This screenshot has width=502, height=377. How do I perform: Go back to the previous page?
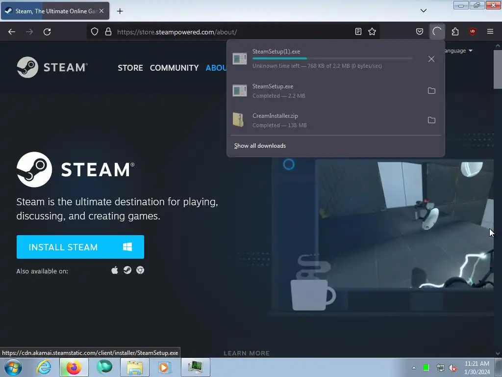click(12, 32)
